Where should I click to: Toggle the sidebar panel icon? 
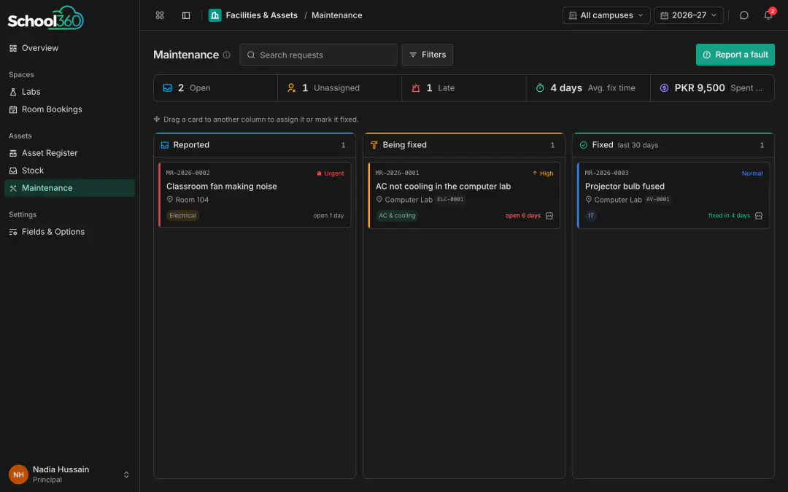click(186, 15)
